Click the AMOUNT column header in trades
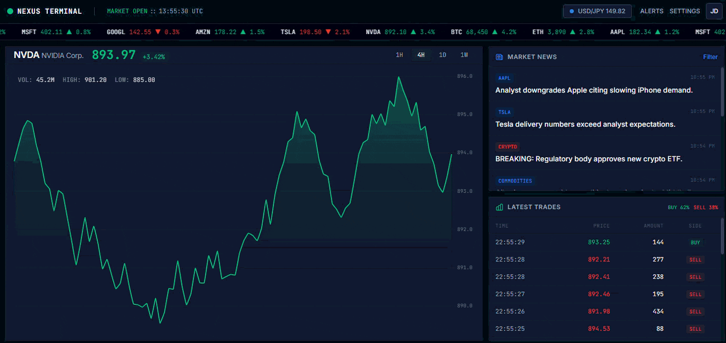 click(x=653, y=226)
